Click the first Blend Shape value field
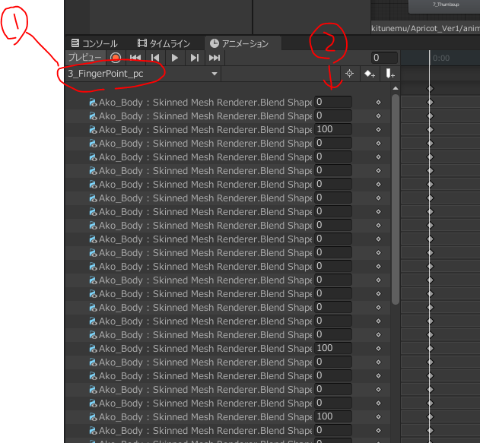This screenshot has width=480, height=443. (x=332, y=102)
